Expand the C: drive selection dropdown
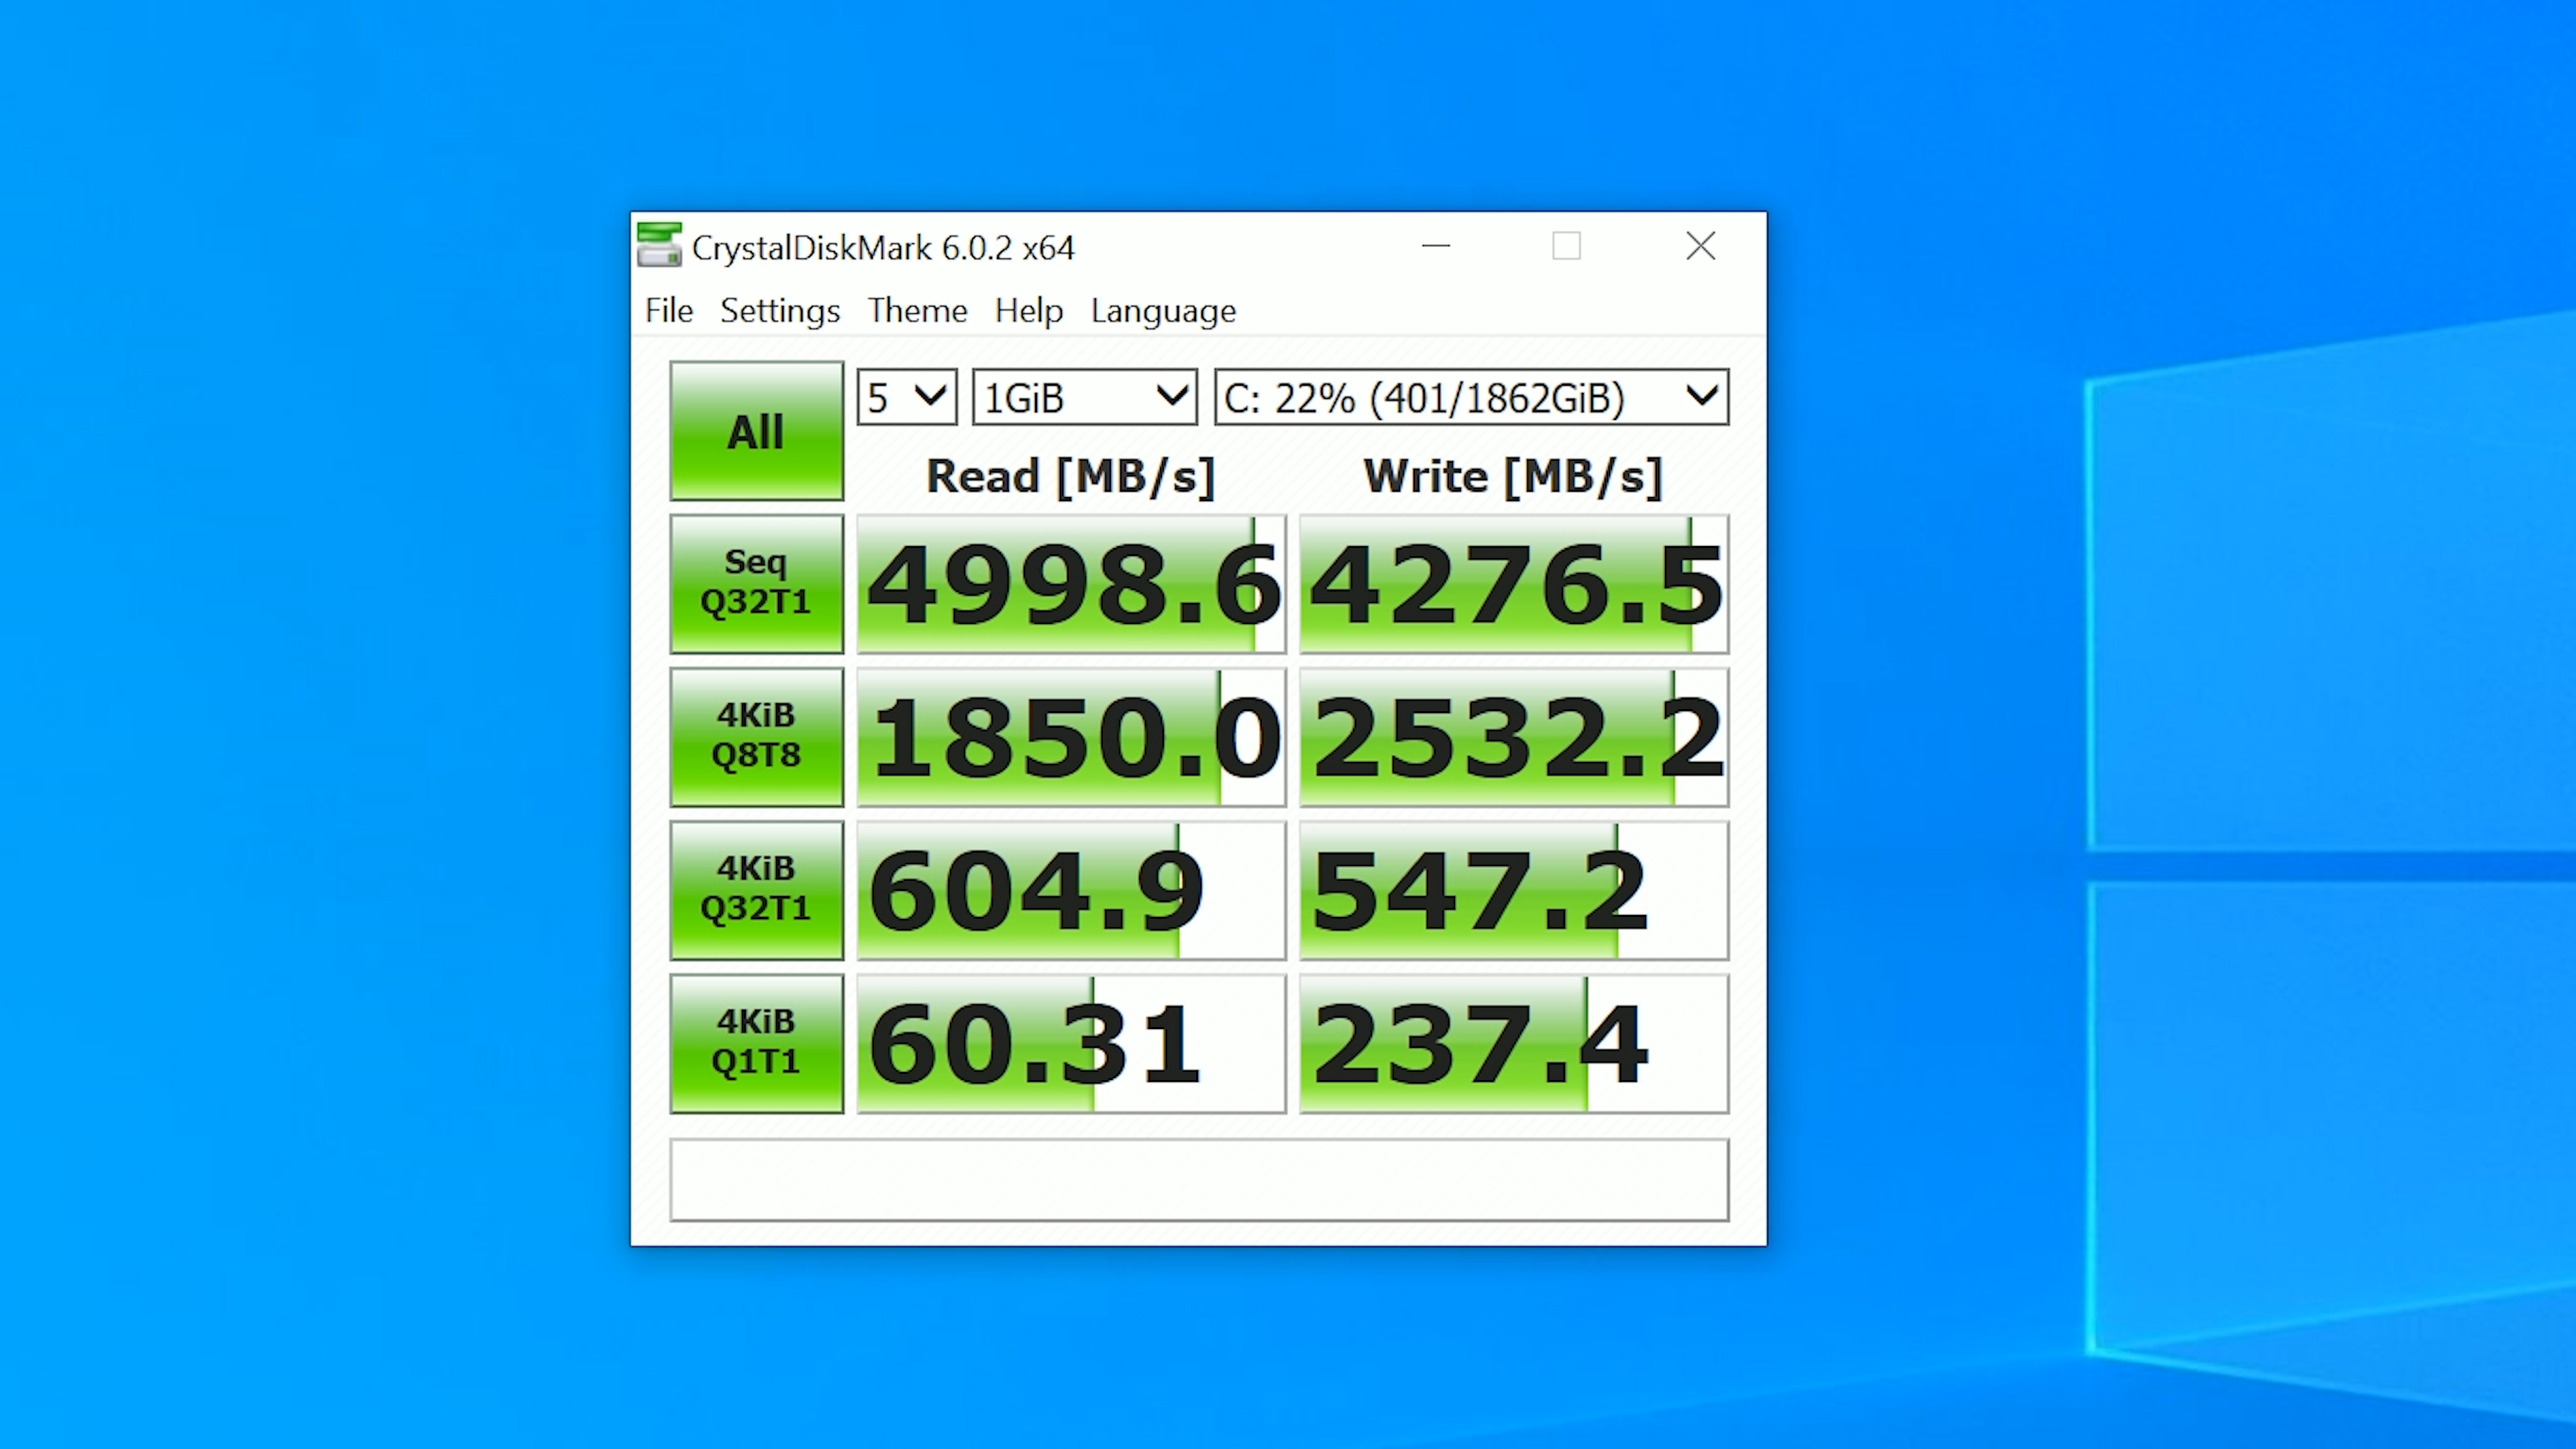Image resolution: width=2576 pixels, height=1449 pixels. click(x=1471, y=397)
